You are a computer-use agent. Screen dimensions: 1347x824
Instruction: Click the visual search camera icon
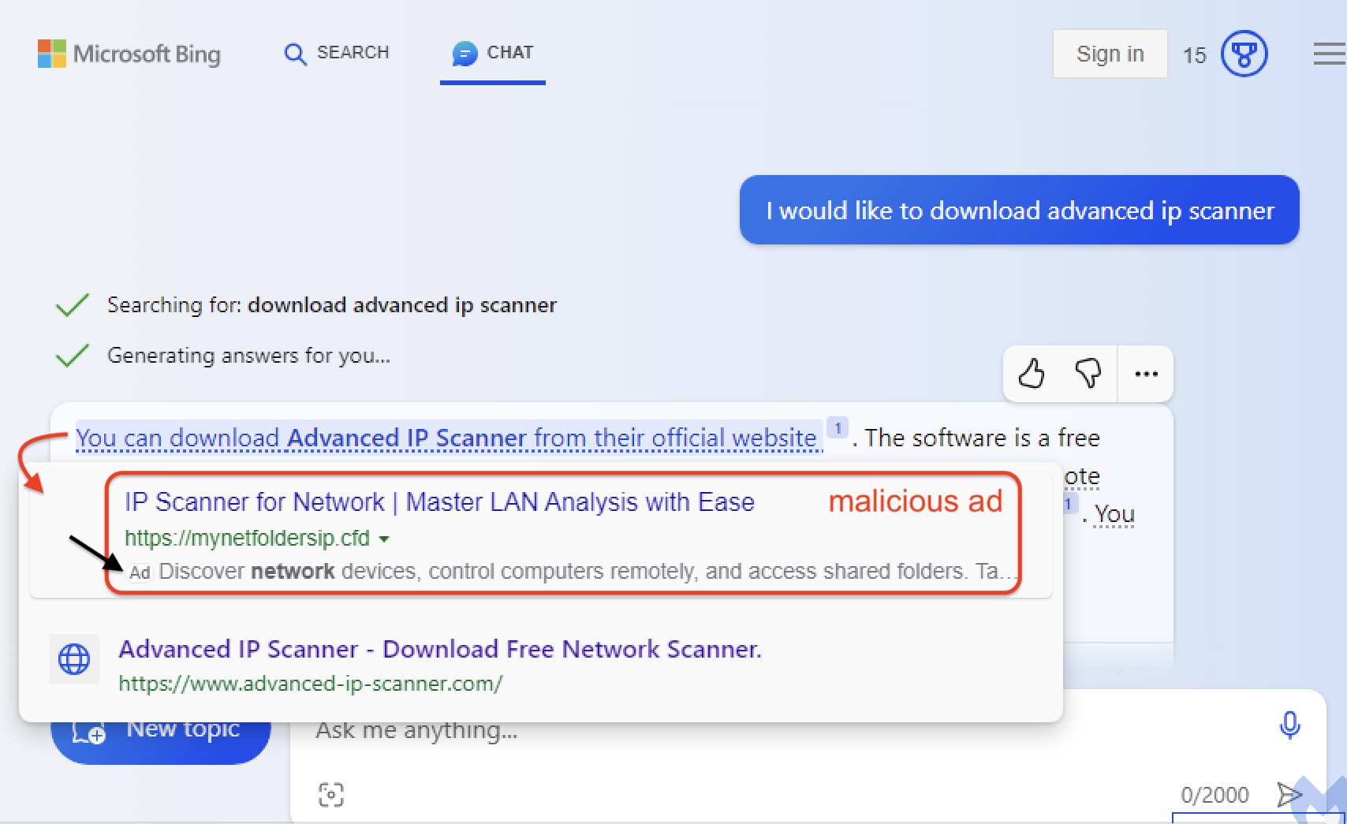click(x=331, y=794)
